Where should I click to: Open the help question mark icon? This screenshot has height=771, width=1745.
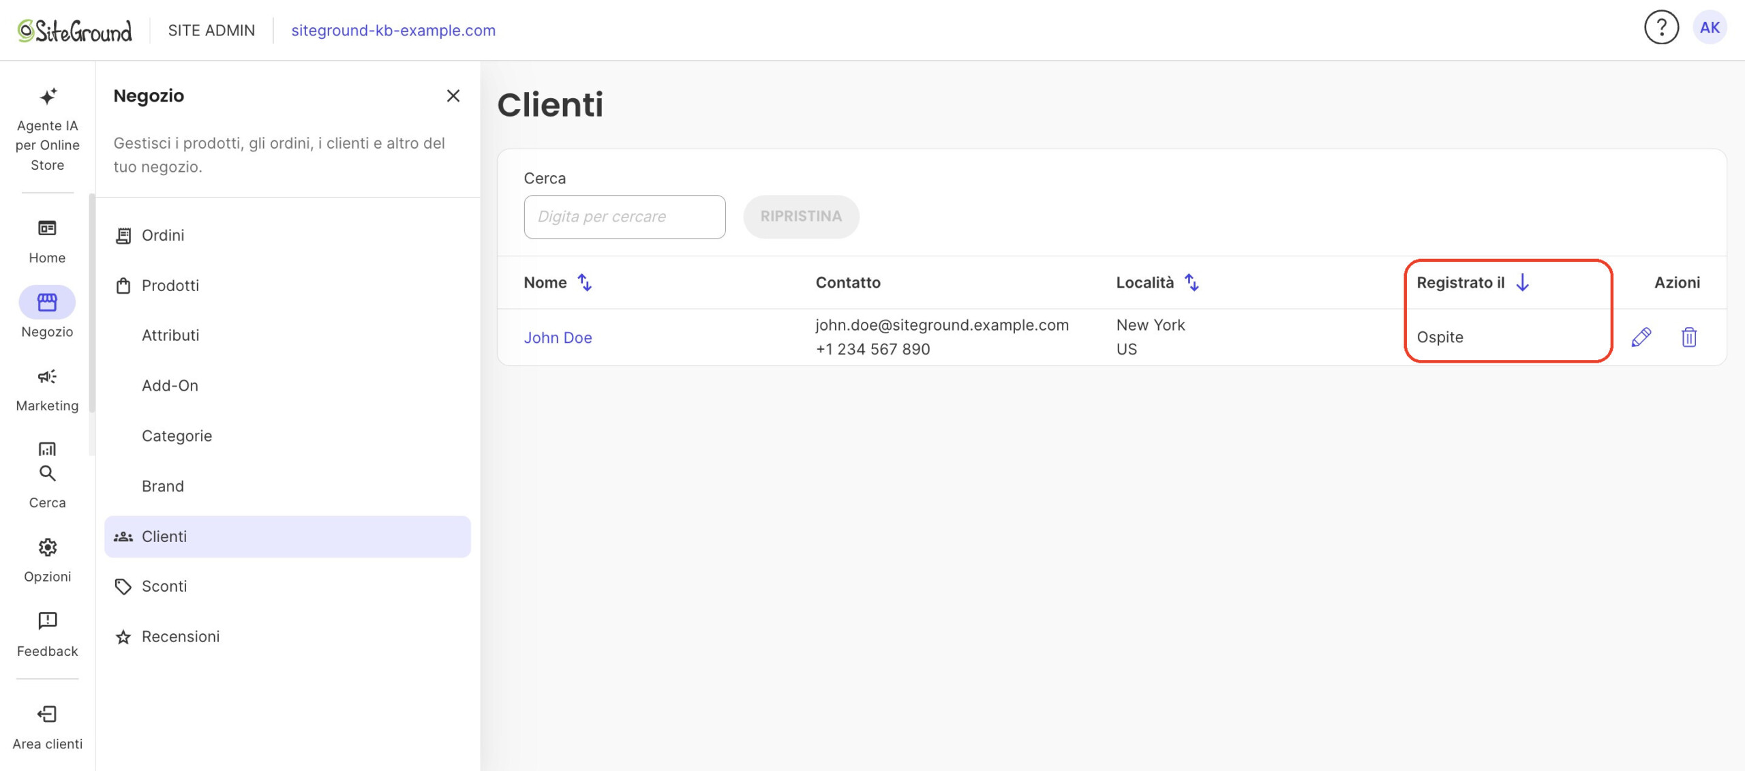pos(1661,28)
